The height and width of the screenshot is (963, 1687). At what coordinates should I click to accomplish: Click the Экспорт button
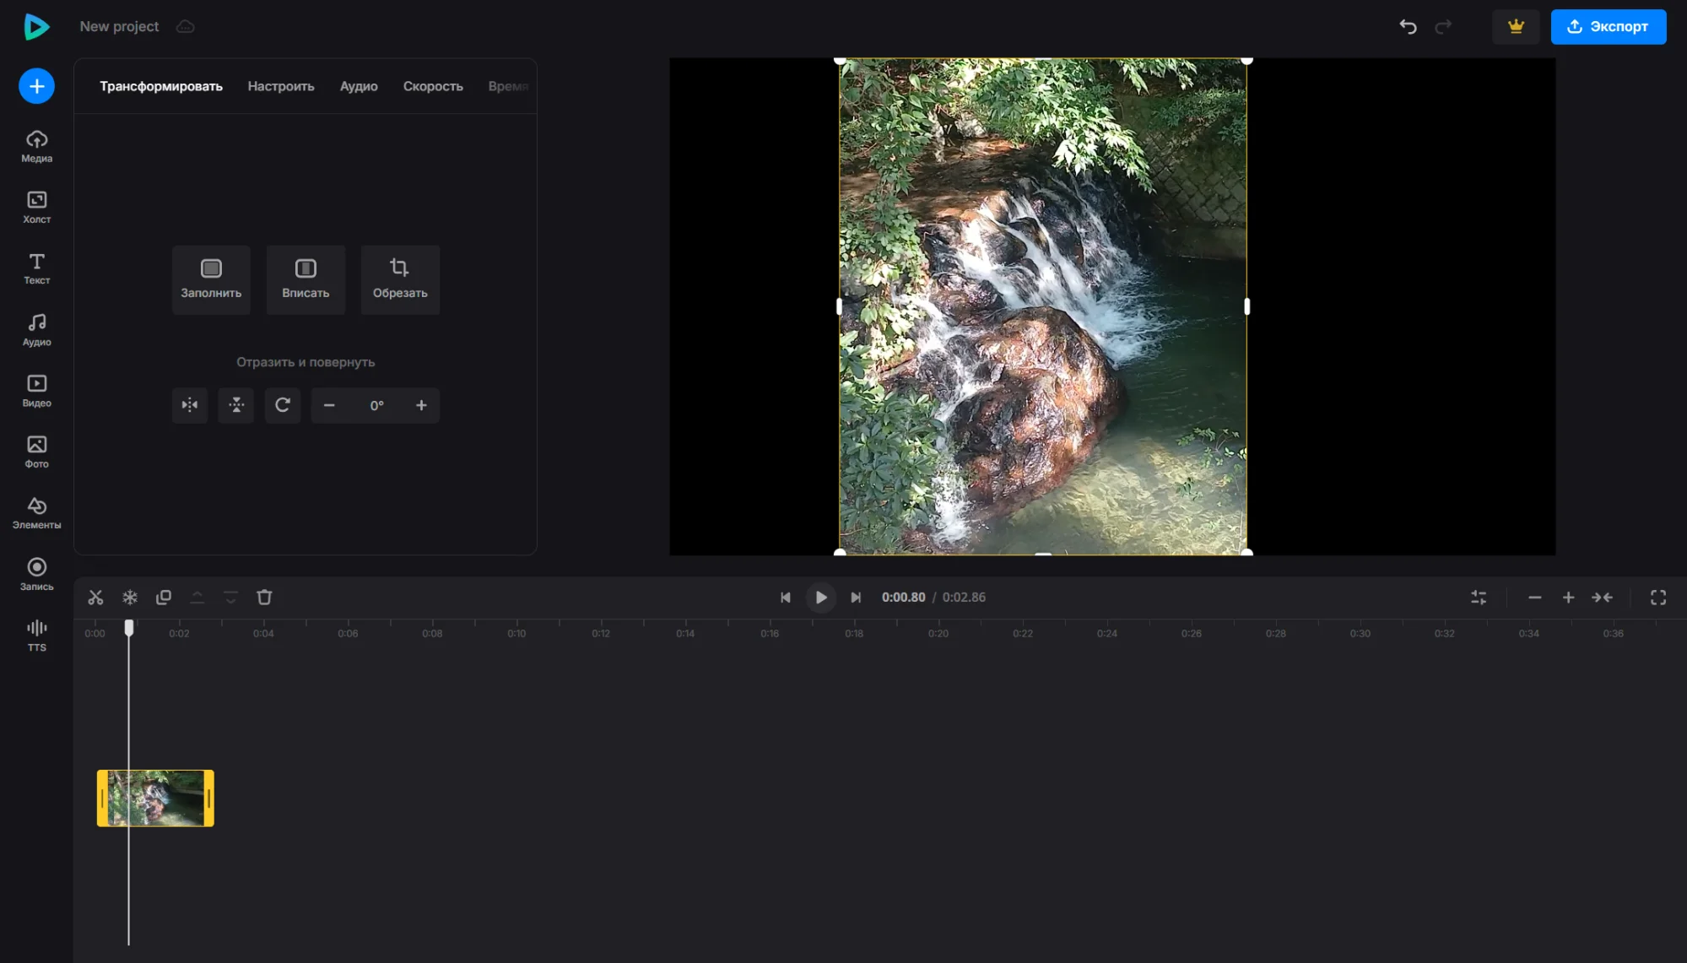[x=1608, y=27]
